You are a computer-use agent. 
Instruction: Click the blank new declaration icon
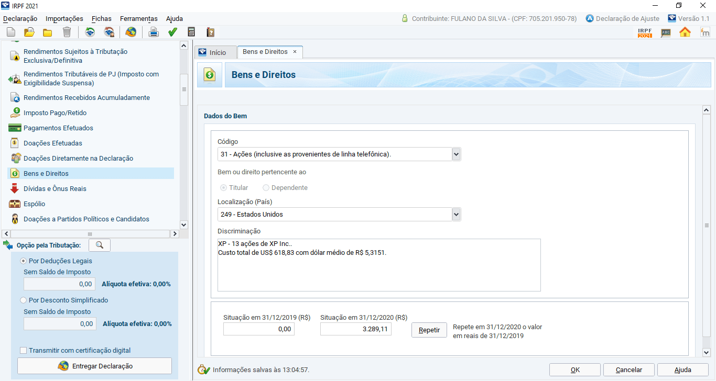click(x=11, y=32)
